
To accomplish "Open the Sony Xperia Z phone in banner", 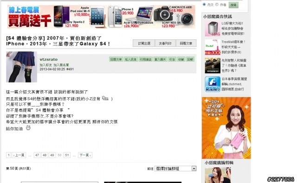I will (x=62, y=17).
